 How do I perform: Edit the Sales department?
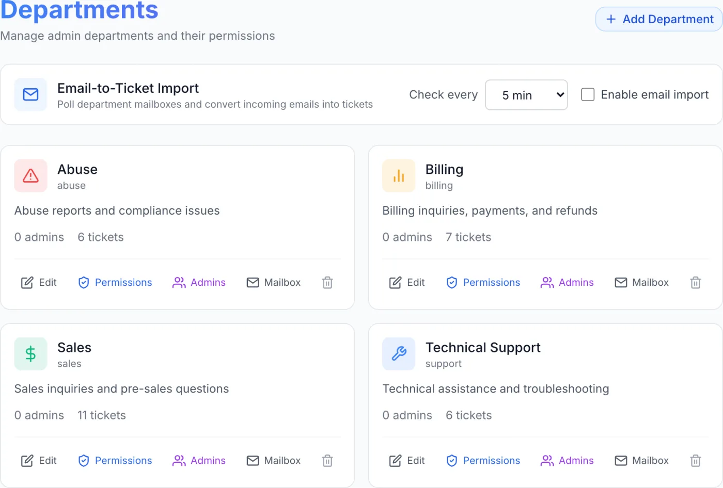(x=39, y=461)
